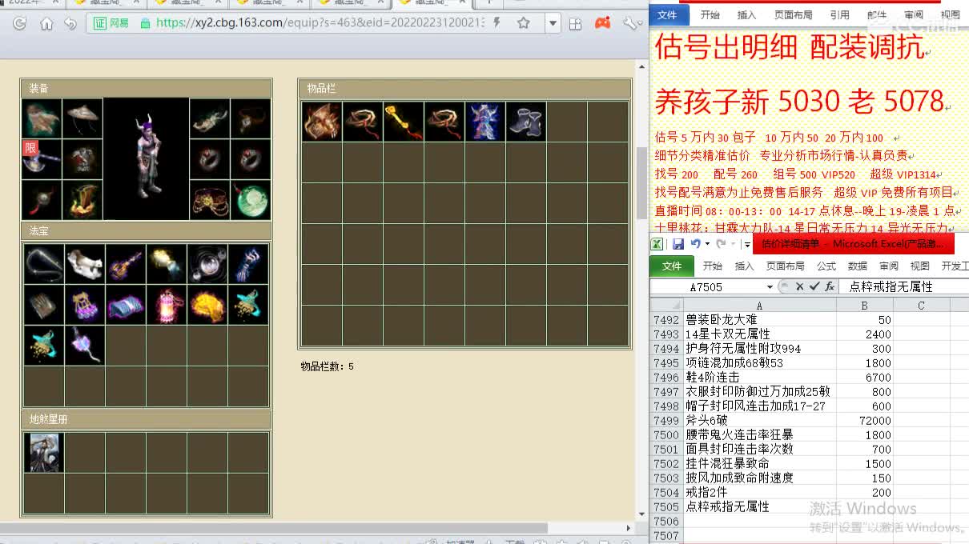The height and width of the screenshot is (544, 969).
Task: Open Excel 文件 green tab
Action: (672, 266)
